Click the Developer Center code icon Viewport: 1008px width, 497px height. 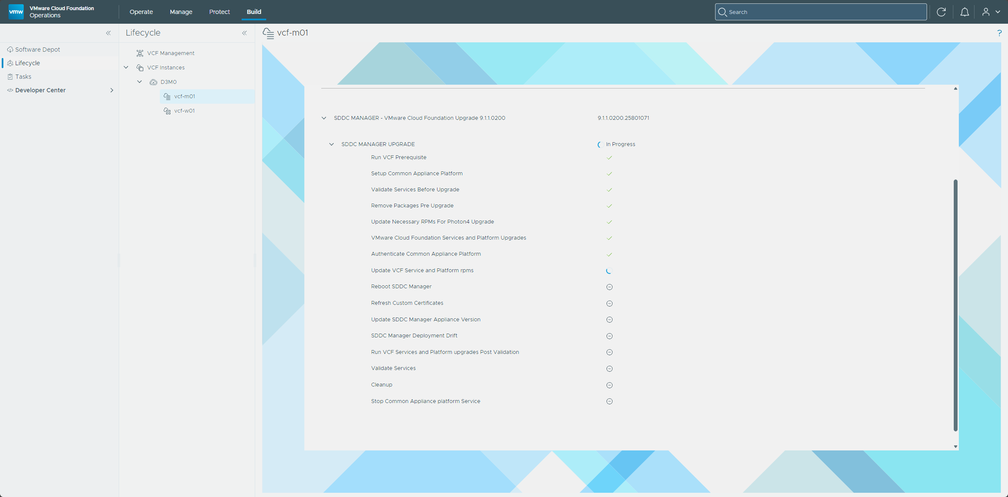10,90
